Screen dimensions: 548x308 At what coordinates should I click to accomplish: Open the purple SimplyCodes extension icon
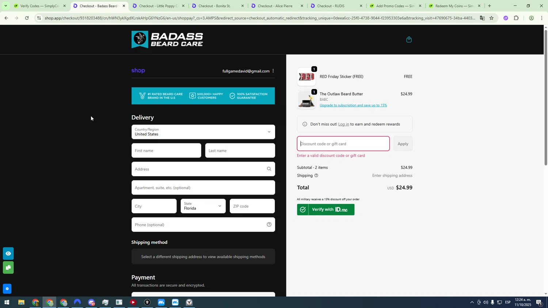(x=506, y=18)
